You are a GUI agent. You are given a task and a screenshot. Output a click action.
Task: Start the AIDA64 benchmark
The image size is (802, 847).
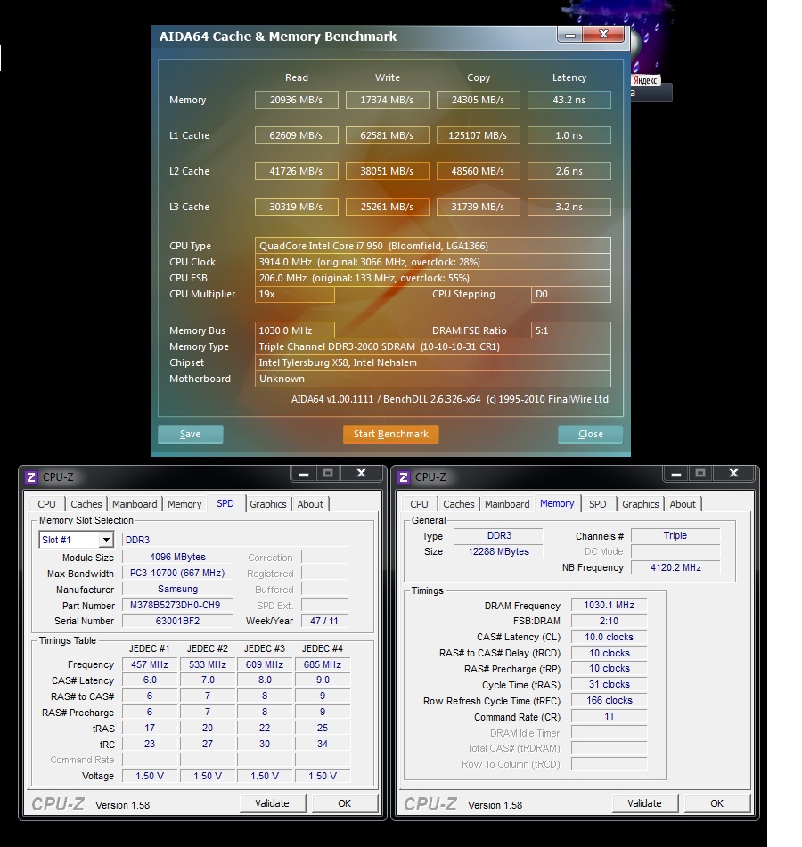tap(390, 434)
